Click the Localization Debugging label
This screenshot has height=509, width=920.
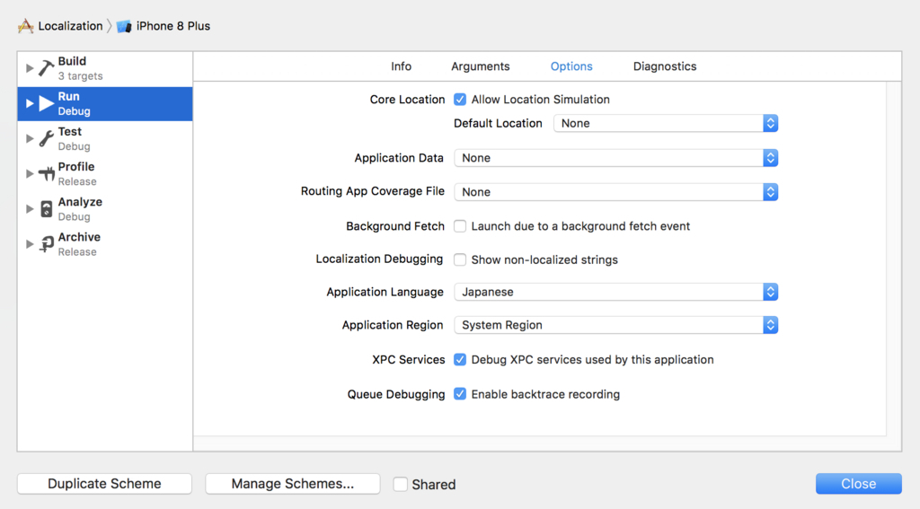click(380, 259)
